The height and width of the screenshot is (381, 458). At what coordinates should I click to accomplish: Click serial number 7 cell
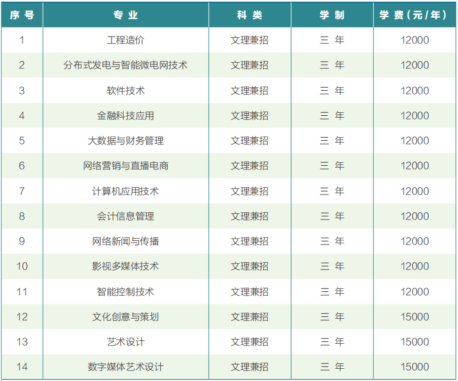(22, 191)
